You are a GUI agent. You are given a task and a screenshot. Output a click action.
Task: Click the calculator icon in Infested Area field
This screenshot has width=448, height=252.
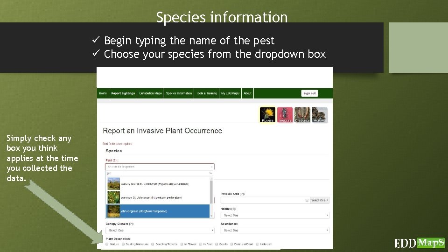point(307,200)
